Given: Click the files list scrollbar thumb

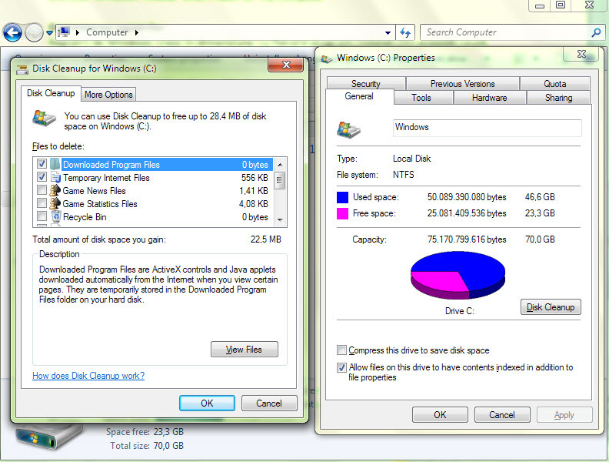Looking at the screenshot, I should tap(279, 181).
